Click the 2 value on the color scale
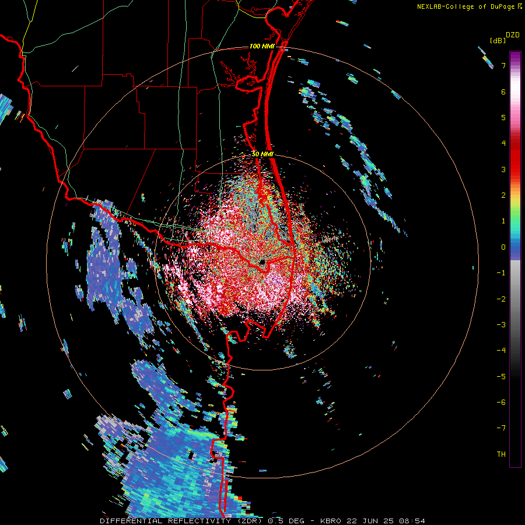This screenshot has height=525, width=525. (x=503, y=195)
